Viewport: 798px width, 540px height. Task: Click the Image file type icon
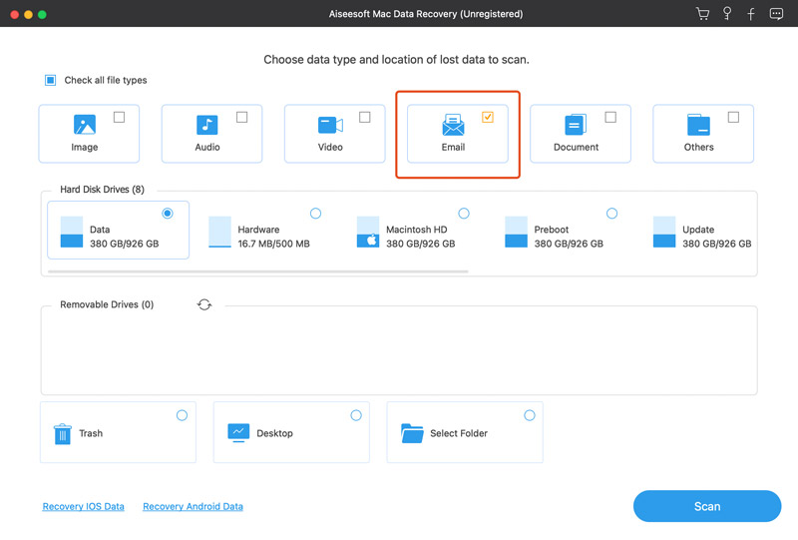pyautogui.click(x=85, y=125)
